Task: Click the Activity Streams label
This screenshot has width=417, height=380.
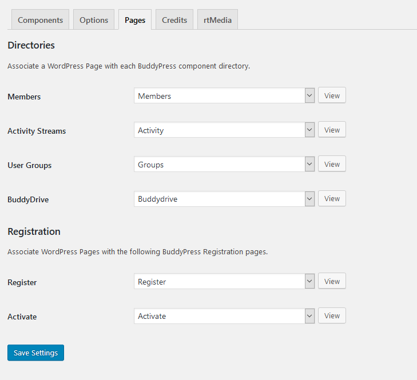Action: [37, 131]
